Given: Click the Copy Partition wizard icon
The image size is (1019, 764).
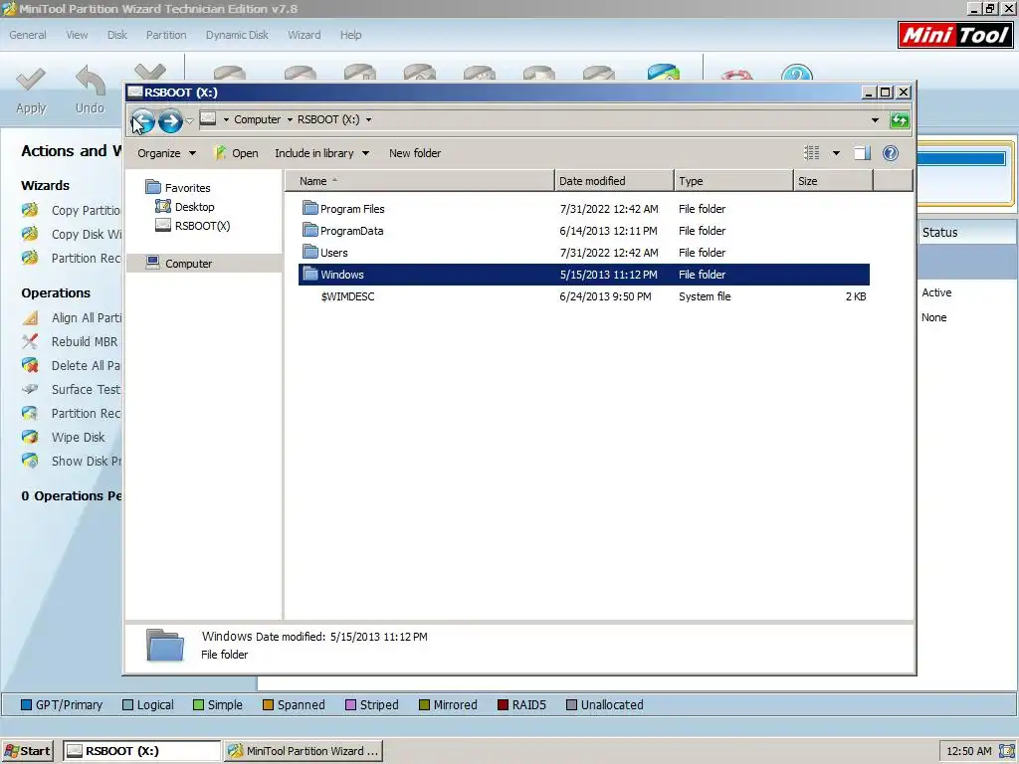Looking at the screenshot, I should [x=30, y=210].
